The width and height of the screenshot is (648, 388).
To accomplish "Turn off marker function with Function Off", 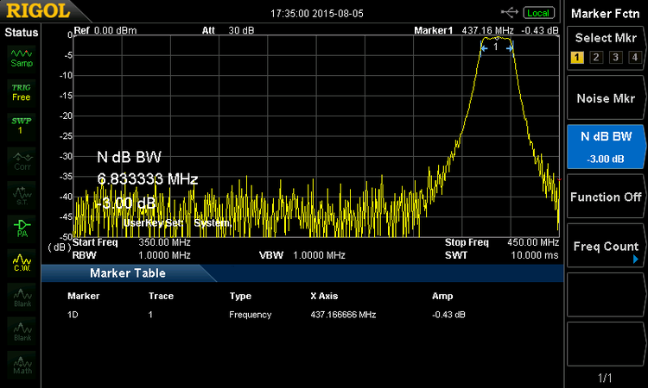I will (607, 197).
